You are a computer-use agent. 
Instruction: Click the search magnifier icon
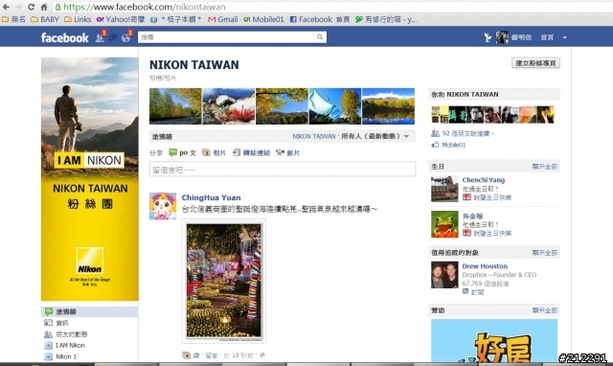pyautogui.click(x=320, y=37)
